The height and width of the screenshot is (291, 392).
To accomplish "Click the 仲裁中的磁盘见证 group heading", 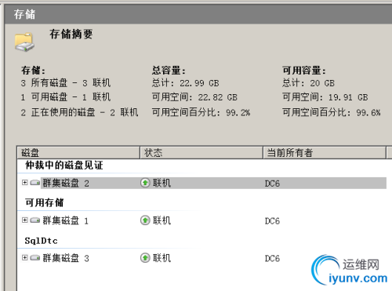I will tap(64, 166).
